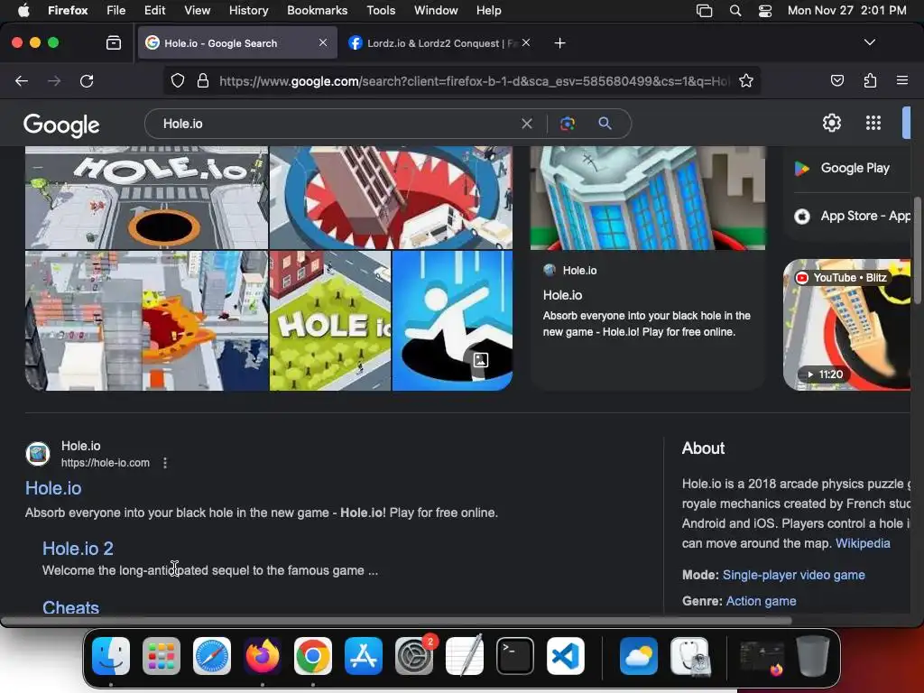The height and width of the screenshot is (693, 924).
Task: Open Finder from the dock
Action: (x=111, y=656)
